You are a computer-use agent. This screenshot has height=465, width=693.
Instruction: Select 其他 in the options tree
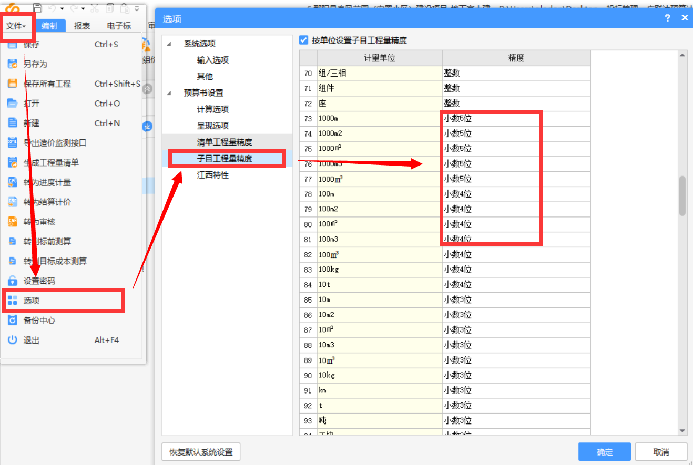(205, 77)
